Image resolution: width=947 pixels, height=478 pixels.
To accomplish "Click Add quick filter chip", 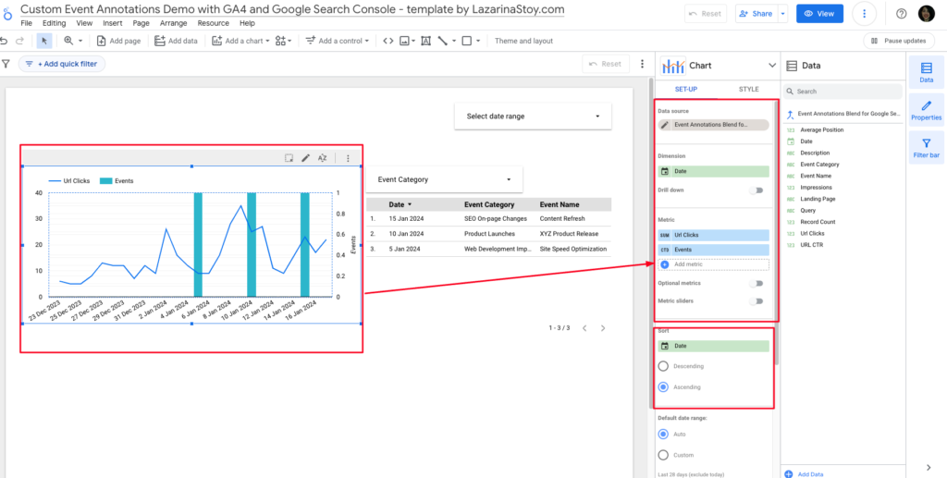I will pos(62,64).
